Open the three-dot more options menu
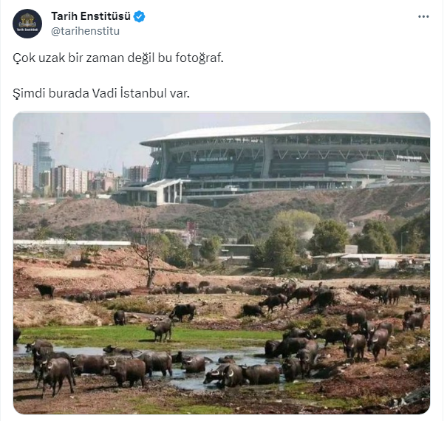The width and height of the screenshot is (447, 421). (423, 17)
